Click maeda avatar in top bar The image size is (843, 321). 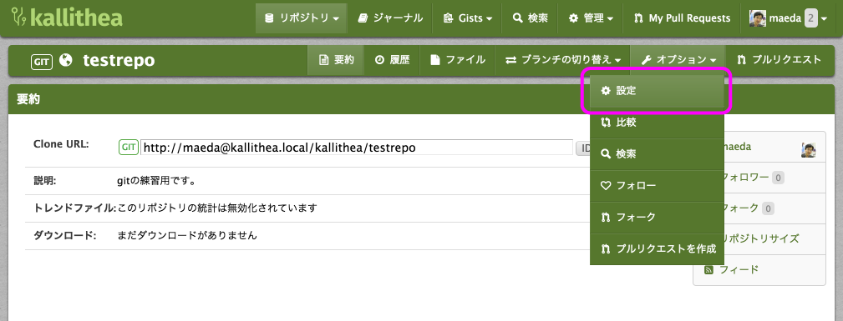(x=757, y=18)
